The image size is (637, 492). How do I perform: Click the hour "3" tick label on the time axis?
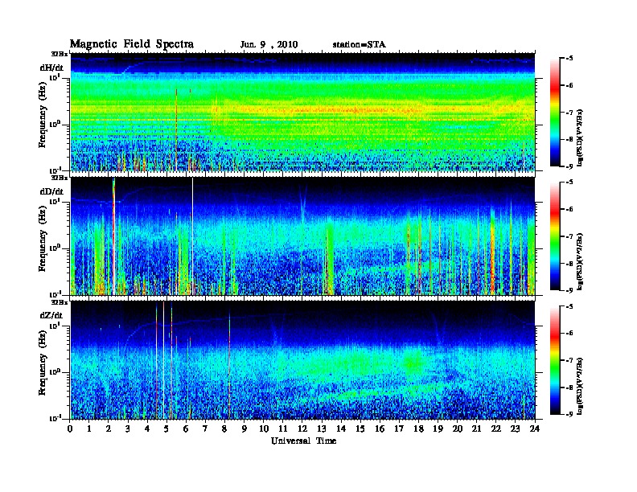click(128, 428)
